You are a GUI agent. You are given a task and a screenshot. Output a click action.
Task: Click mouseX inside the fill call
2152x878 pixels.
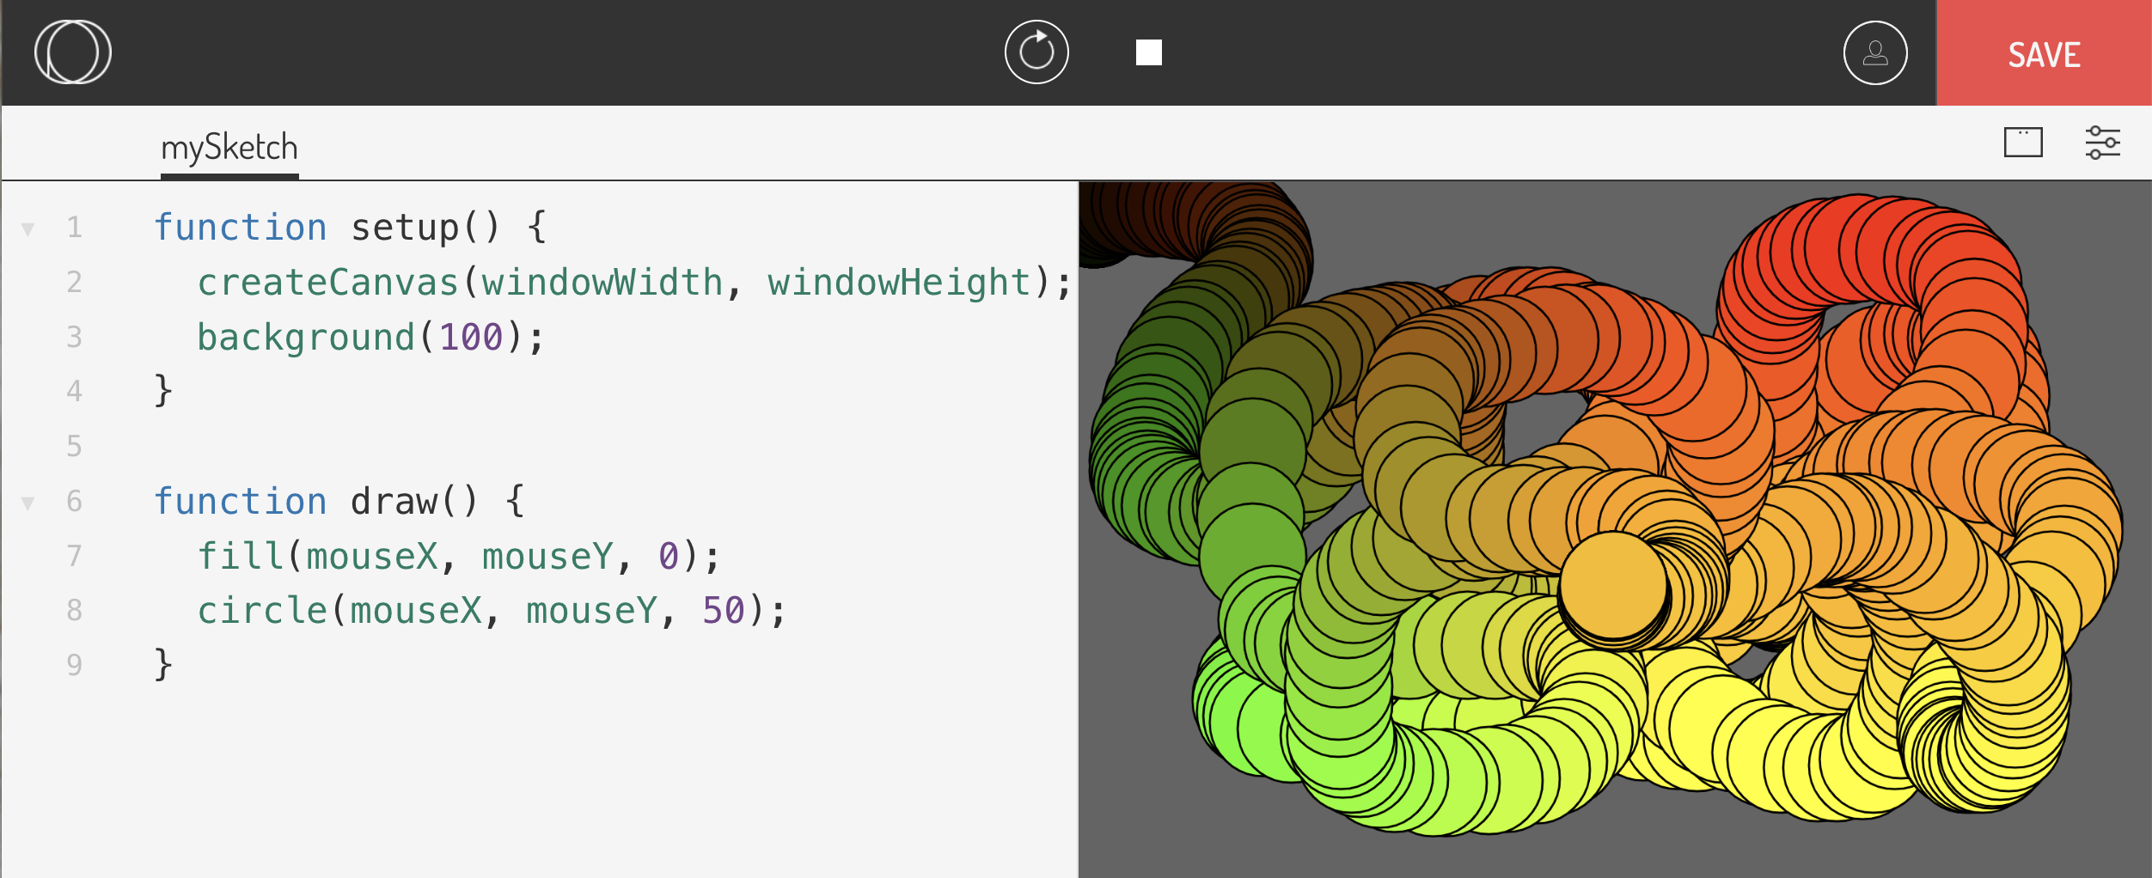373,557
